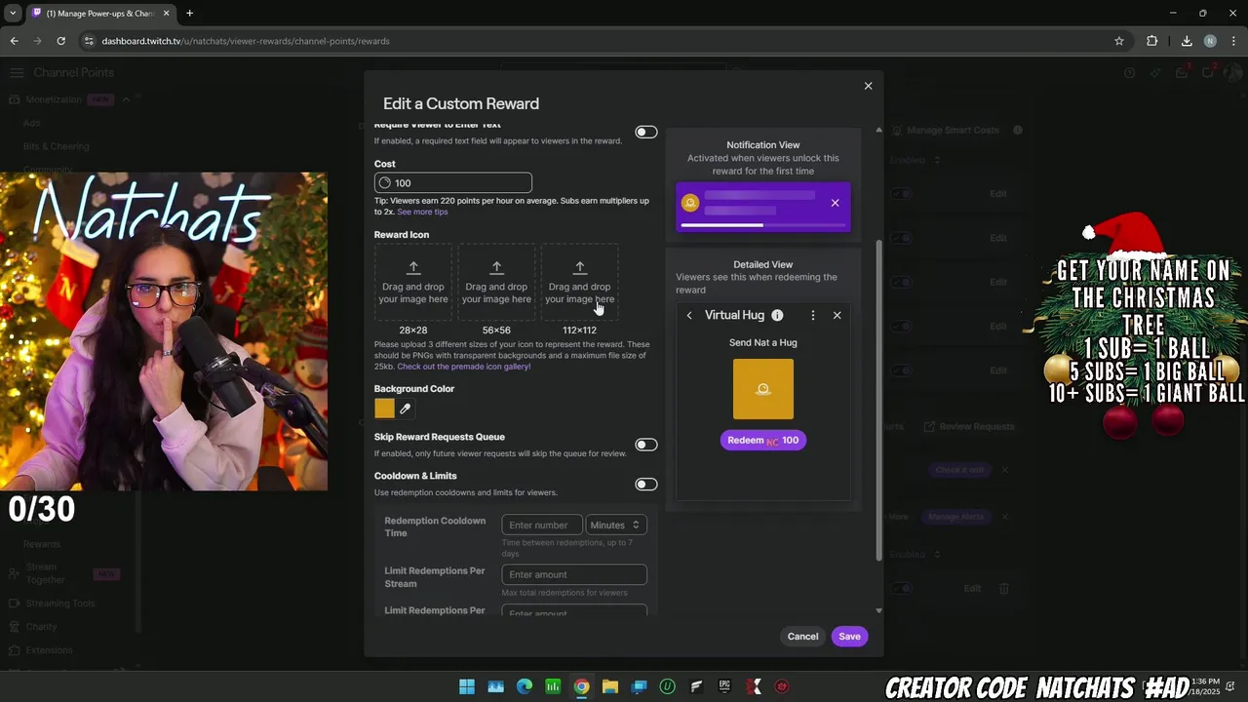Pick background color with the eyedropper icon

click(x=406, y=409)
